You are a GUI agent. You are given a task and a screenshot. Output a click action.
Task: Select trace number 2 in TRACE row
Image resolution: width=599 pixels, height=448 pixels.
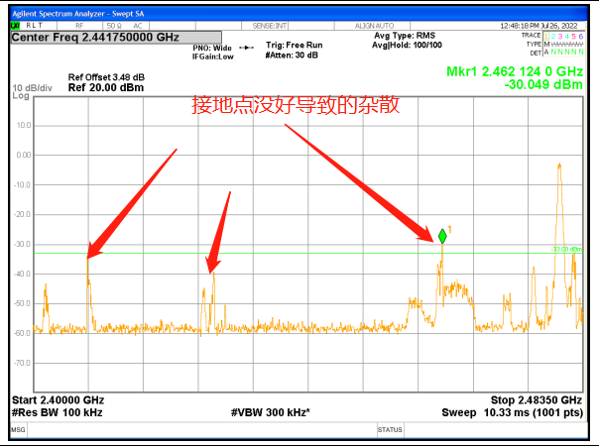(553, 37)
